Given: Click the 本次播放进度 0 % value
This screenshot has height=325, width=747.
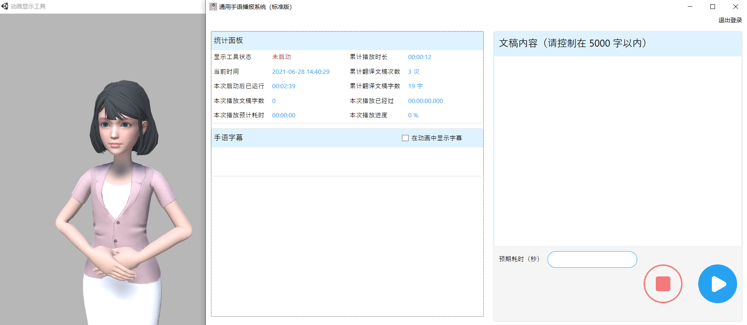Looking at the screenshot, I should pos(413,115).
